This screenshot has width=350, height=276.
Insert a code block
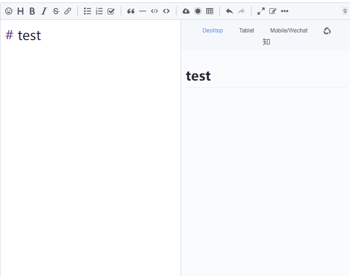(x=154, y=11)
